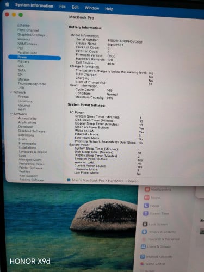
Task: Select Language & Region in sidebar
Action: click(x=33, y=152)
